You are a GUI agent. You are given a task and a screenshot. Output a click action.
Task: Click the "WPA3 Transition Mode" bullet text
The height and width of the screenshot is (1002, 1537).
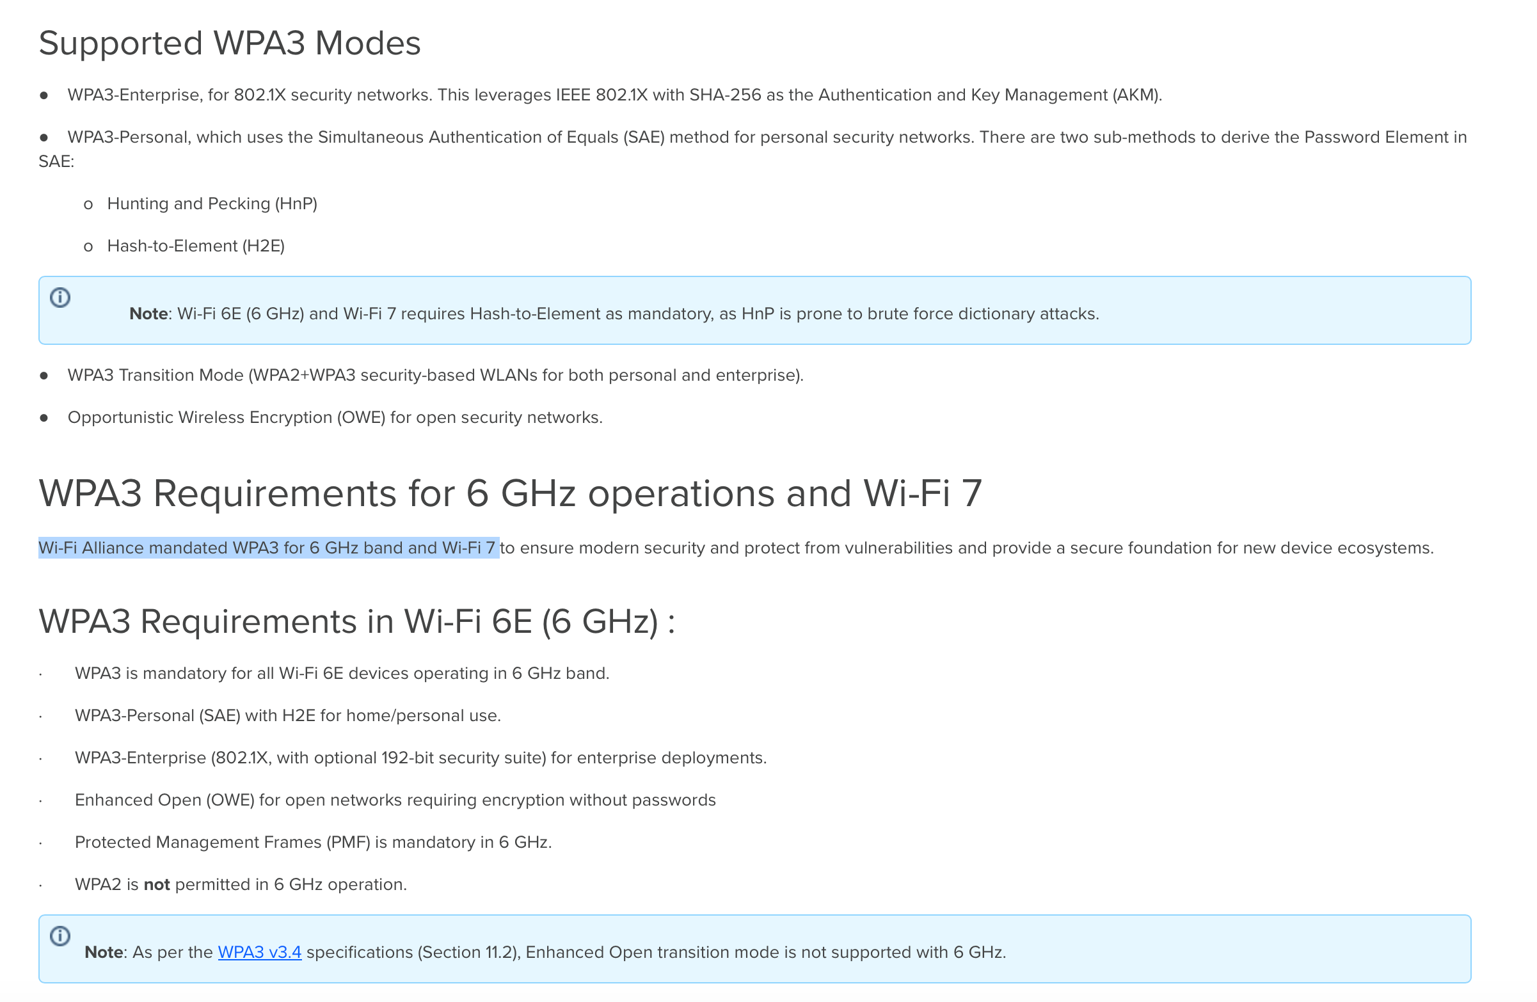point(435,376)
